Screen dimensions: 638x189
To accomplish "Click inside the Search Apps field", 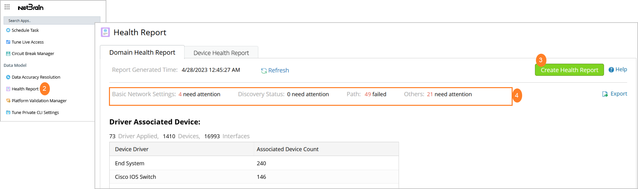I will (x=52, y=21).
